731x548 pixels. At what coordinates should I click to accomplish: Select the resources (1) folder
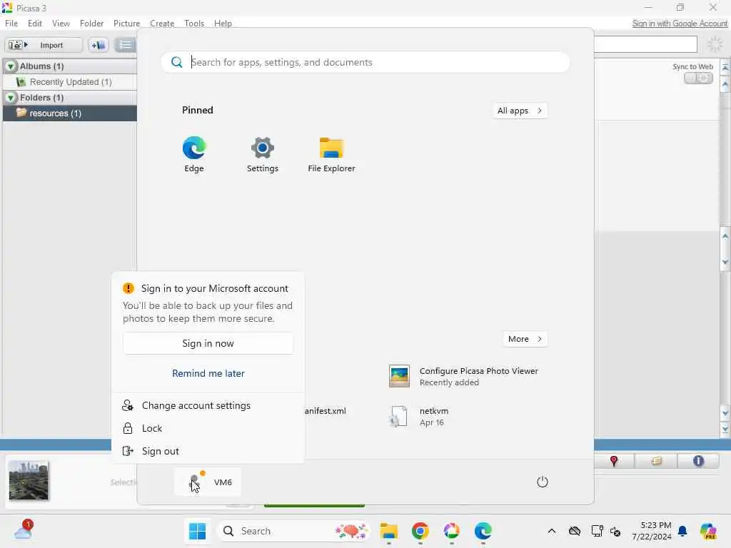point(70,113)
